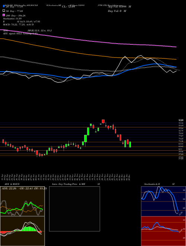This screenshot has height=246, width=186.
Task: Open the blue Stochastics chart panel
Action: point(163,201)
